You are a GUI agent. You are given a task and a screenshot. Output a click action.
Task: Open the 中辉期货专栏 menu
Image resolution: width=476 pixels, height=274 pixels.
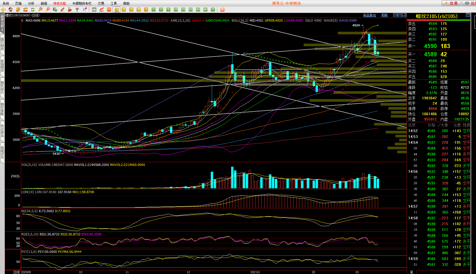pos(82,3)
